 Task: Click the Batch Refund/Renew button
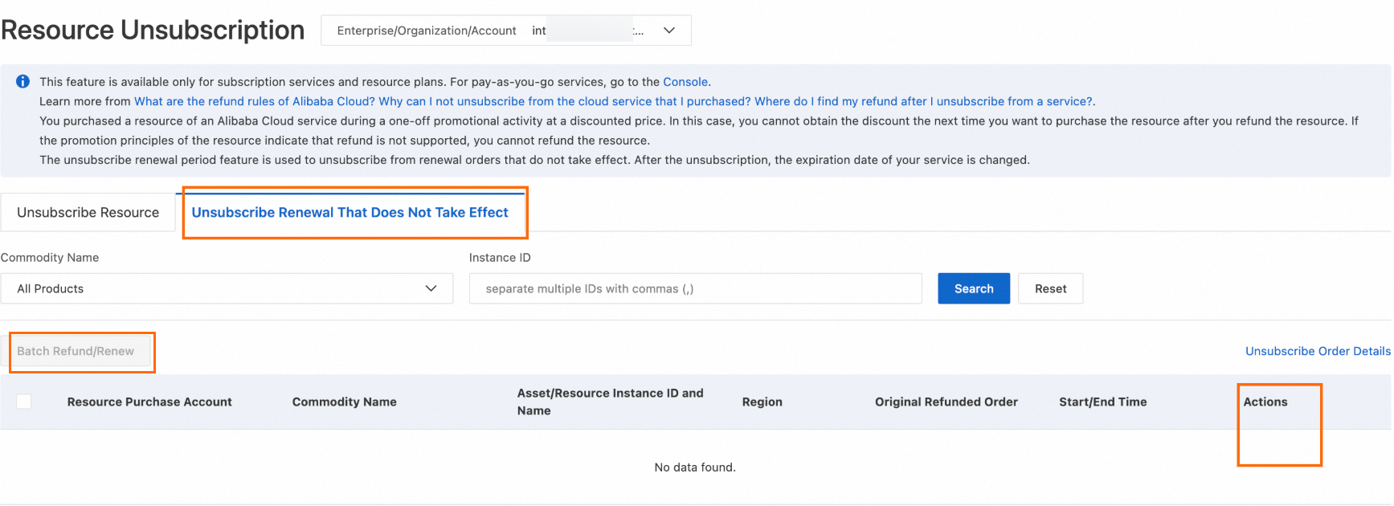76,351
